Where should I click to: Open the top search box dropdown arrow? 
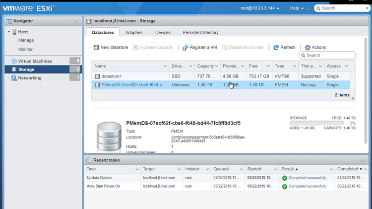[x=367, y=8]
